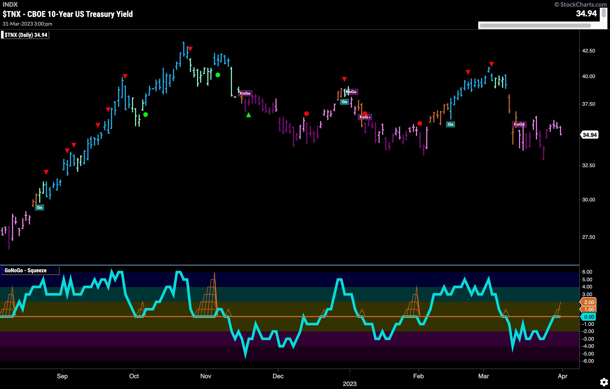Screen dimensions: 610x389
Task: Click the green up-triangle marker in mid-November
Action: coord(249,115)
